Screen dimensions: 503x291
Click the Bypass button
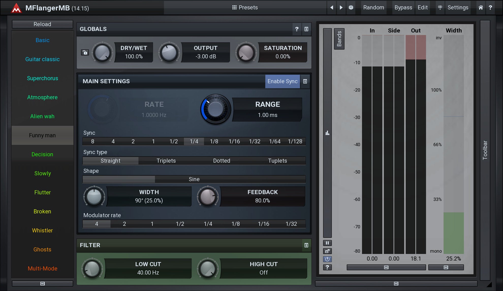[x=403, y=8]
